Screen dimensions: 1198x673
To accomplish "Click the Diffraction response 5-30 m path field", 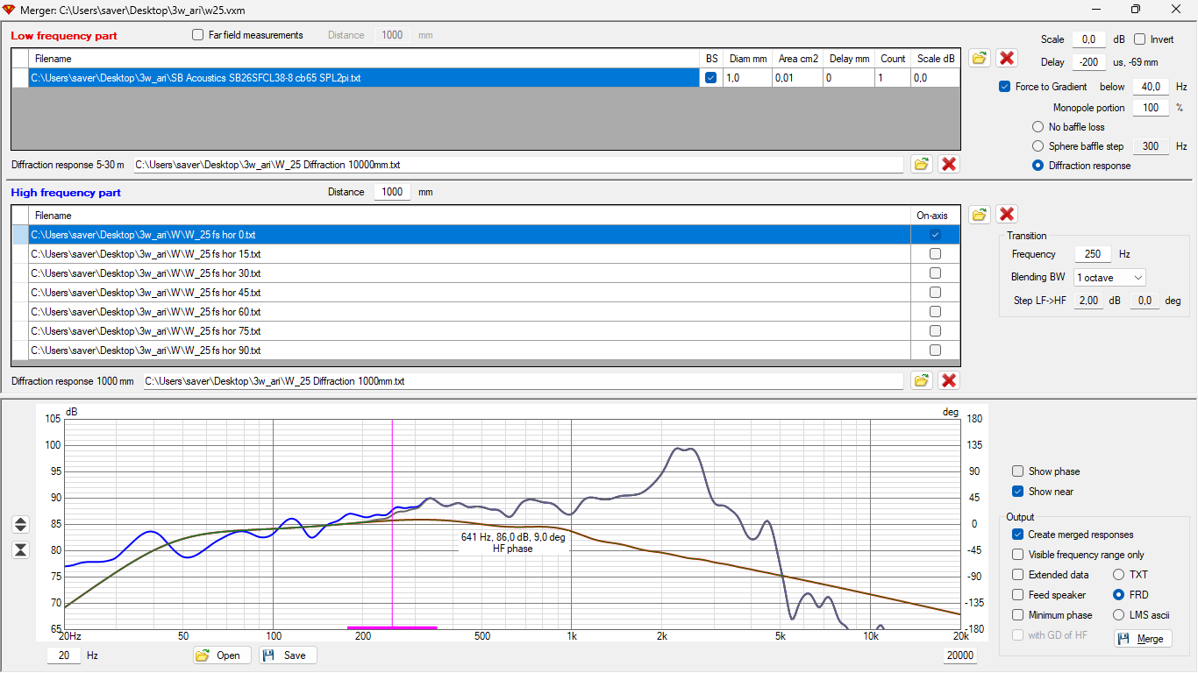I will 517,165.
